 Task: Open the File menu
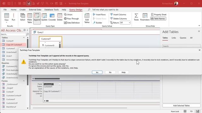(5, 10)
